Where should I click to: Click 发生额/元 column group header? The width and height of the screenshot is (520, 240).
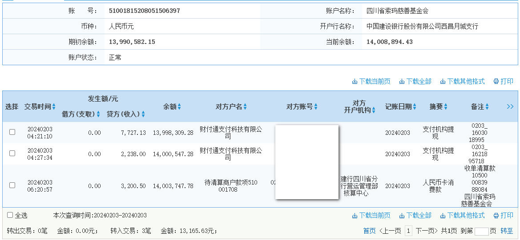(x=103, y=98)
